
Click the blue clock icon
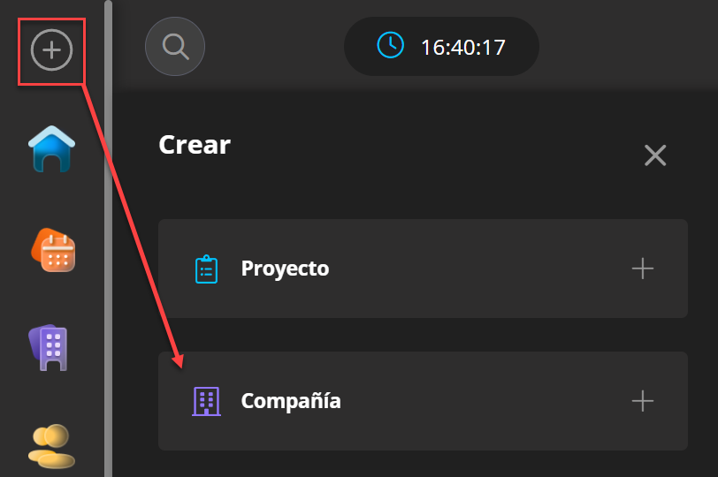click(390, 46)
